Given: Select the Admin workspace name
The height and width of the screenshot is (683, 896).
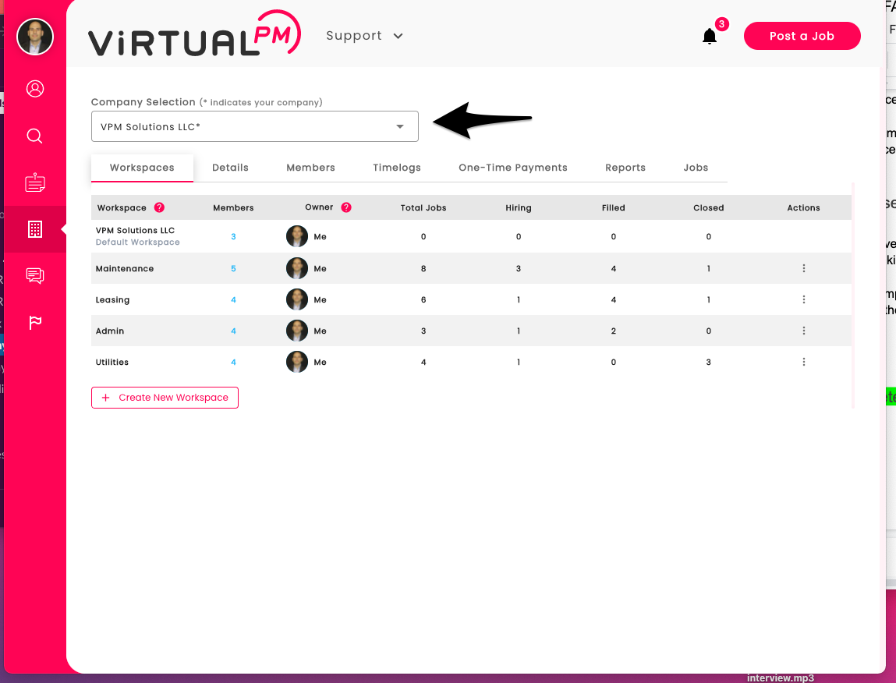Looking at the screenshot, I should click(110, 331).
